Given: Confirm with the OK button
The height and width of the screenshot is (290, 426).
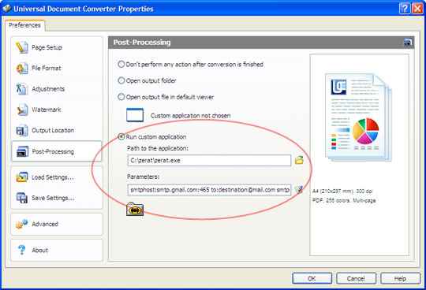Looking at the screenshot, I should pos(312,278).
